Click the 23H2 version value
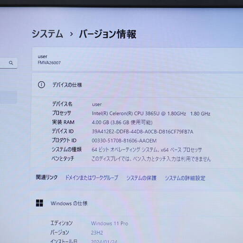Viewport: 243px width, 243px height. [97, 233]
